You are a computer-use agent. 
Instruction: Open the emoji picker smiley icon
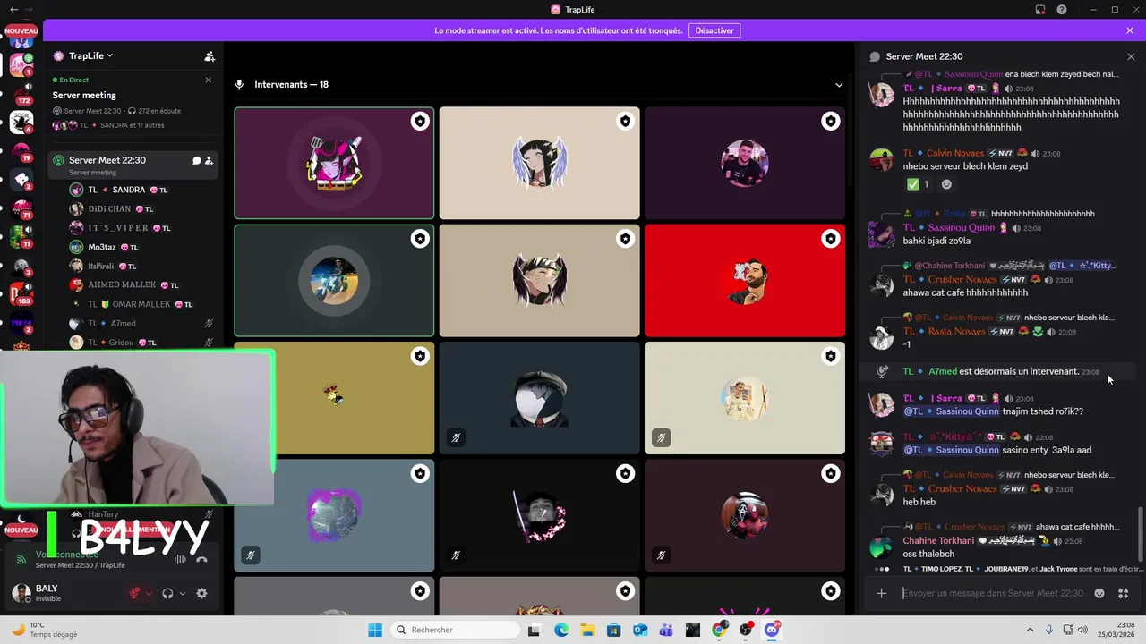pyautogui.click(x=1099, y=593)
